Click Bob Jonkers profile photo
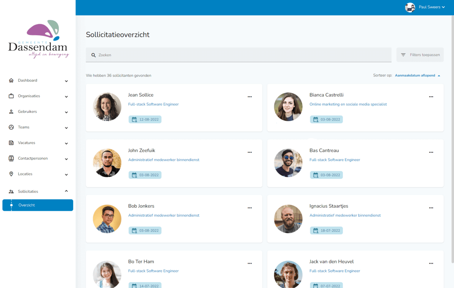The image size is (454, 288). coord(107,219)
